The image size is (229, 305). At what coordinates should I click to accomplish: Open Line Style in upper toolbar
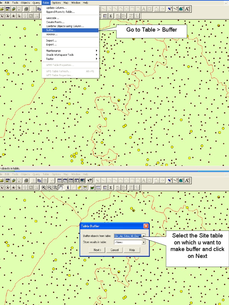(x=175, y=9)
